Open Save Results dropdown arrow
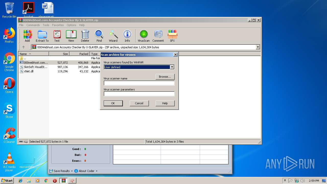 point(72,171)
